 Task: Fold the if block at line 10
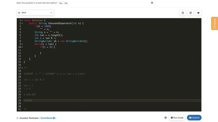click(x=22, y=47)
